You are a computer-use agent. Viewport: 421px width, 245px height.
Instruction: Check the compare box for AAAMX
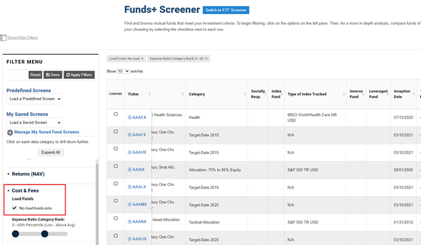[x=116, y=201]
